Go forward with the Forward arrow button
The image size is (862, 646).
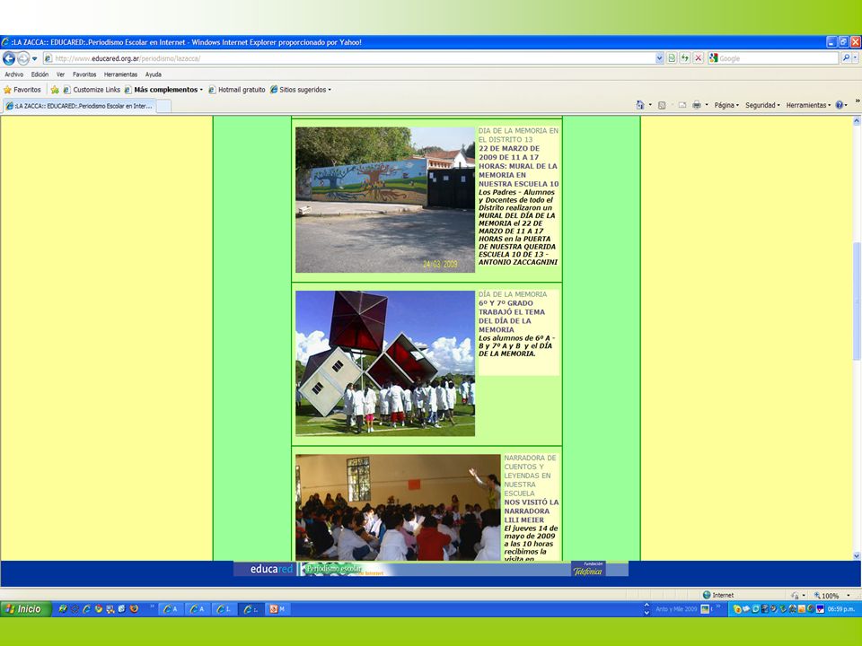point(23,58)
